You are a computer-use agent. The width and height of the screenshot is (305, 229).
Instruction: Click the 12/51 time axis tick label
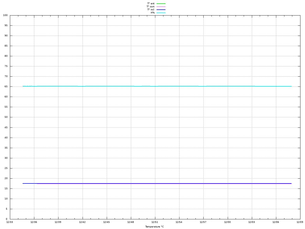point(155,222)
